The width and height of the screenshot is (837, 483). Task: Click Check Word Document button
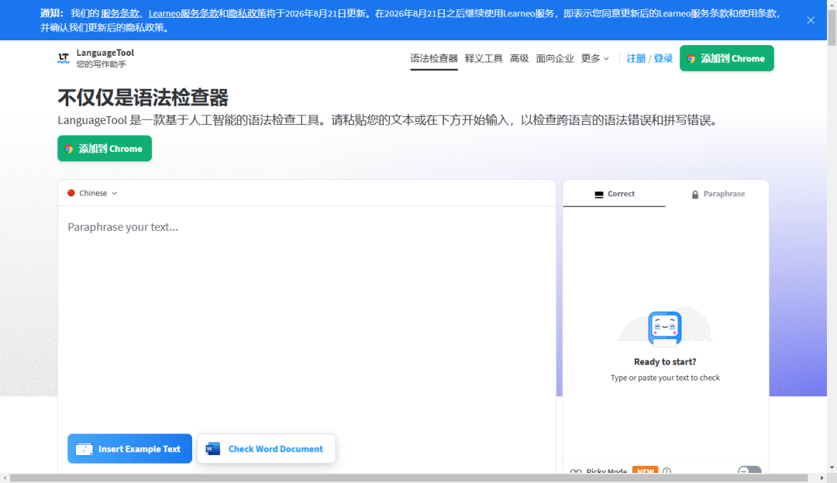267,449
